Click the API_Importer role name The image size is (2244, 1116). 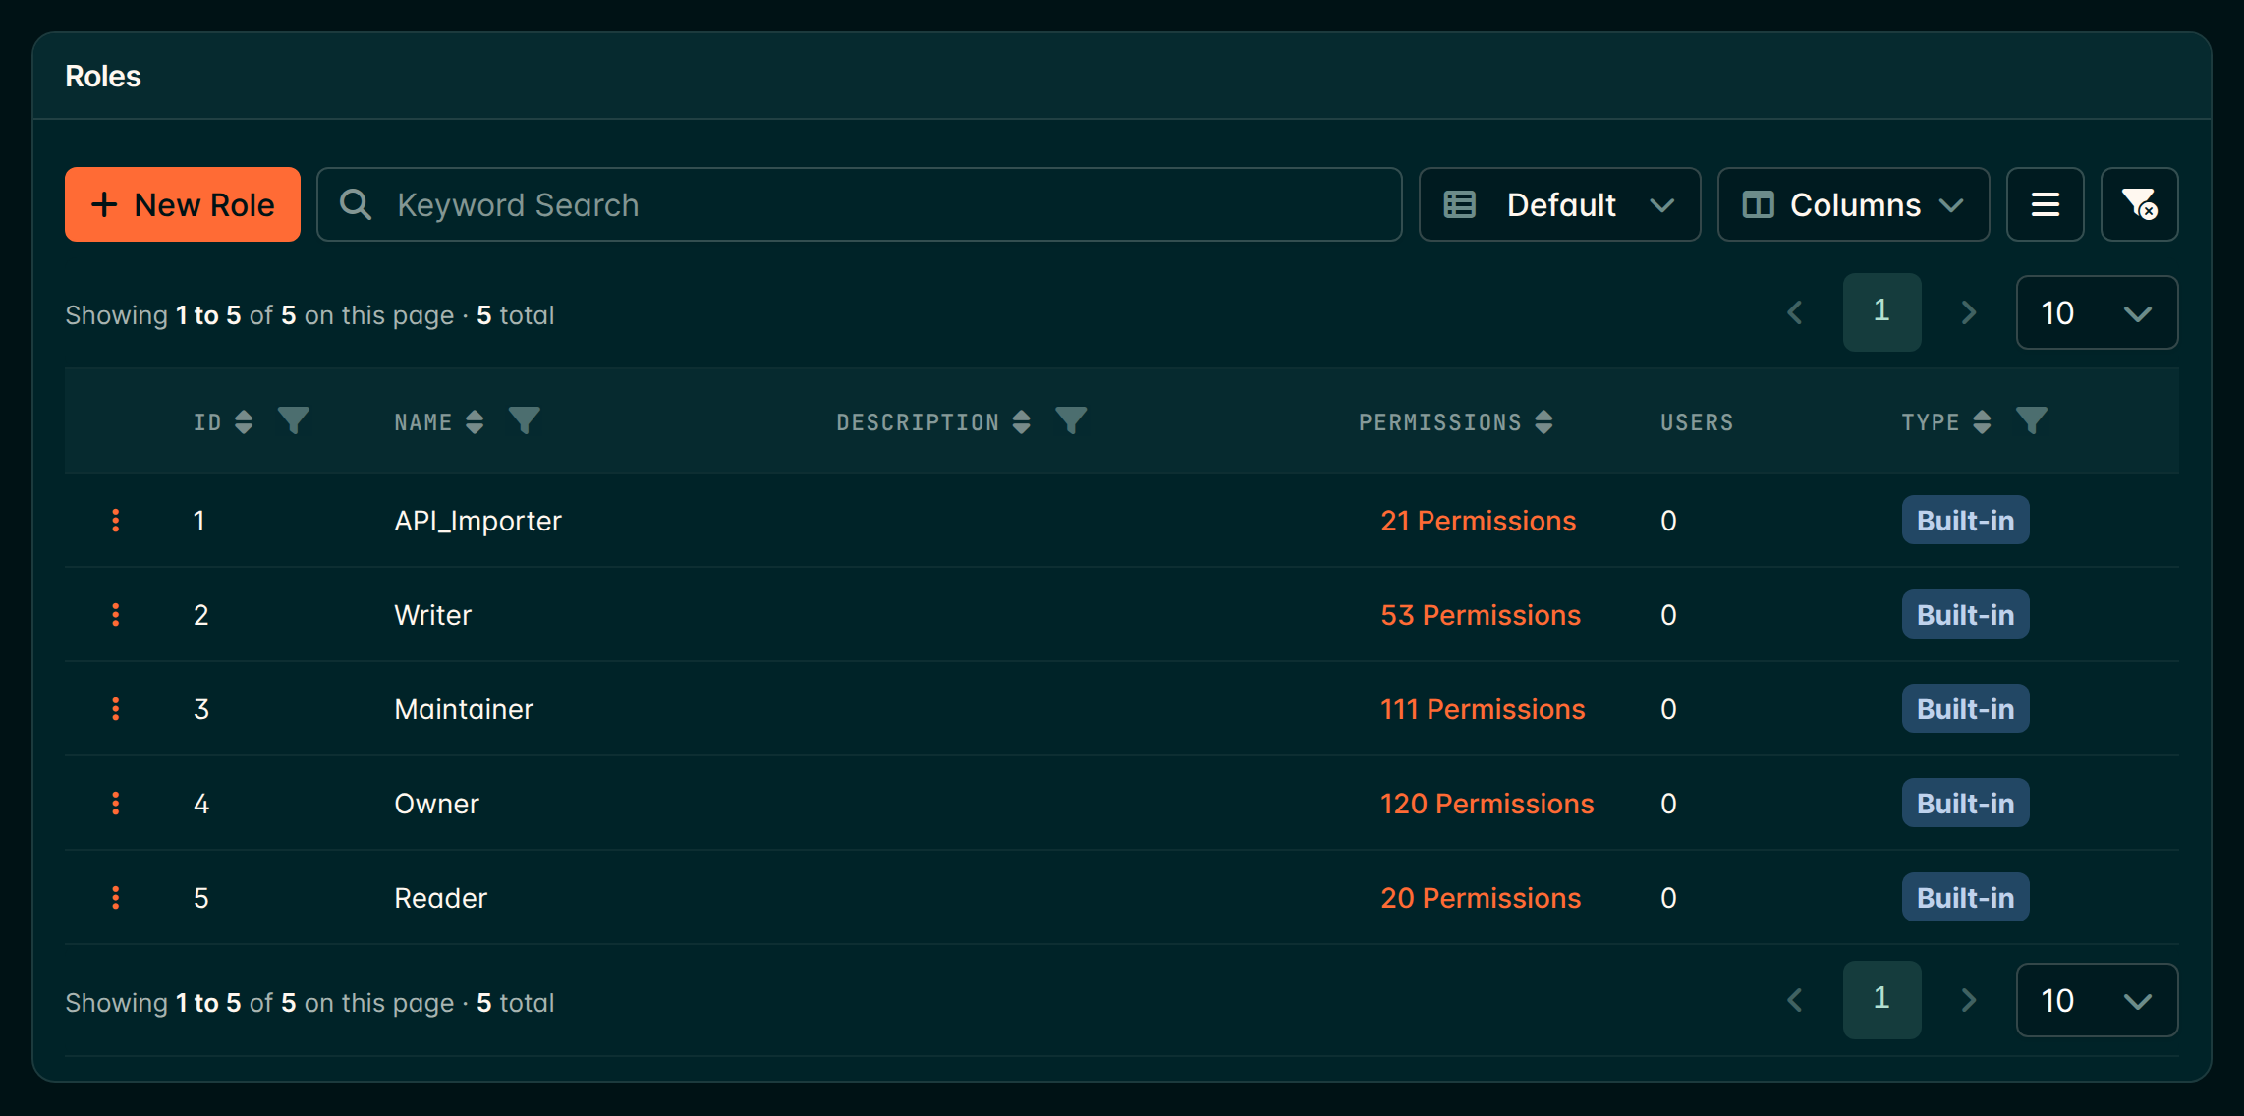(x=477, y=521)
